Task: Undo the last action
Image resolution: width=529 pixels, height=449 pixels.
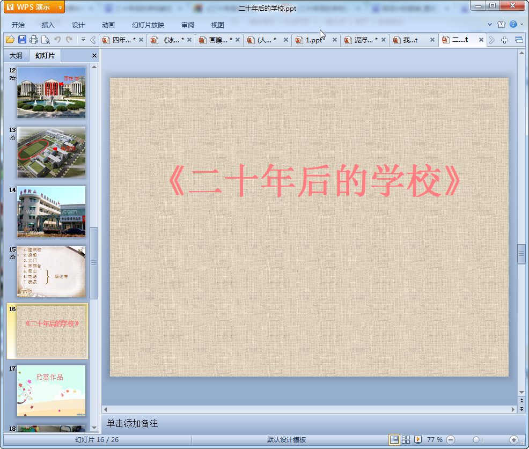Action: click(x=57, y=40)
